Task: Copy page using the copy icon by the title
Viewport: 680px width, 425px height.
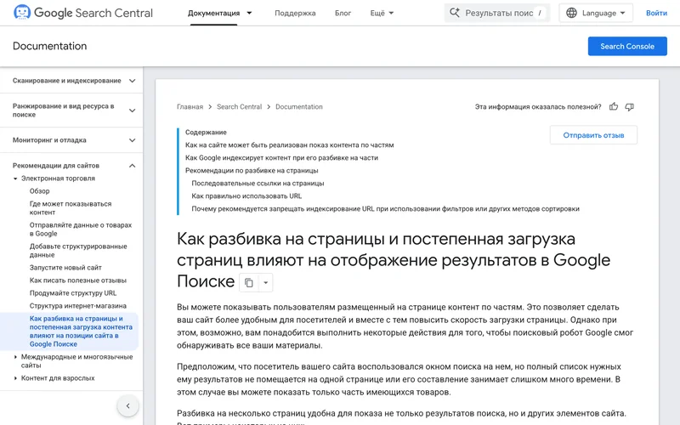Action: pos(249,283)
